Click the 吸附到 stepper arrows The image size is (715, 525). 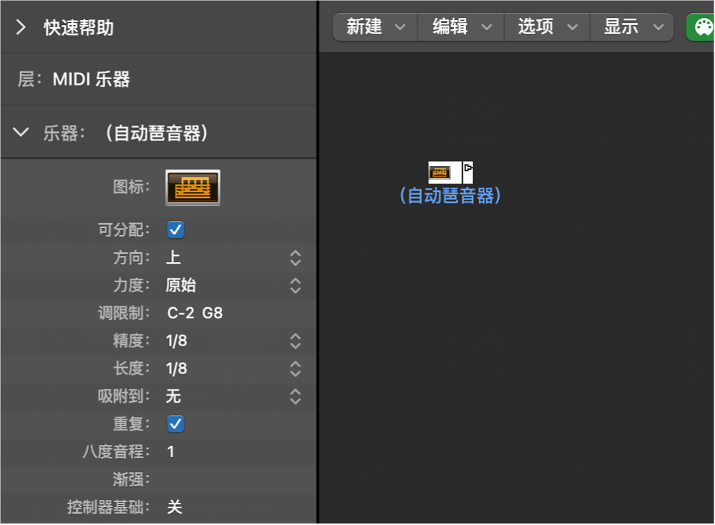point(295,396)
